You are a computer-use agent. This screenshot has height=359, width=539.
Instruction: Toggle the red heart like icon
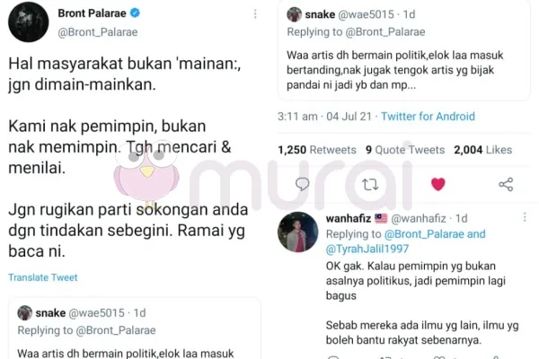click(x=438, y=185)
